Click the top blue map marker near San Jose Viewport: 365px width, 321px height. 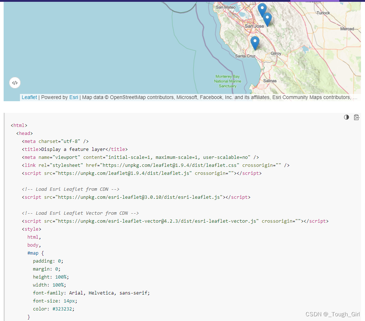click(x=262, y=10)
